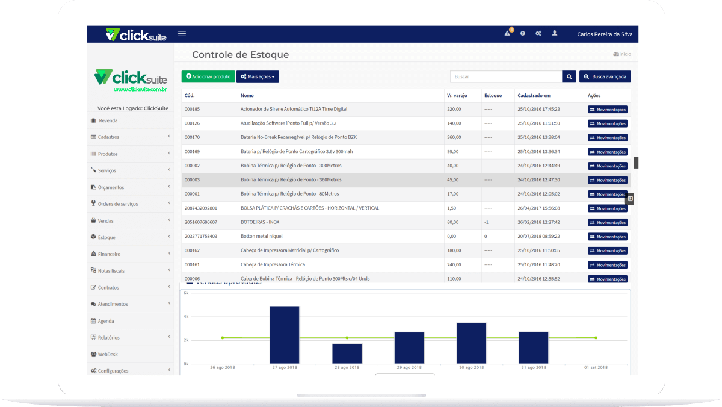Open Movimentações for product 000170
Viewport: 722px width, 407px height.
pos(608,138)
